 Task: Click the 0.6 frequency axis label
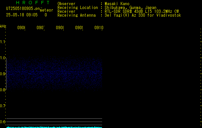point(3,122)
